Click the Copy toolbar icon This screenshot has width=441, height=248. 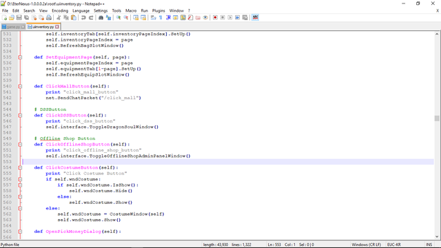66,17
